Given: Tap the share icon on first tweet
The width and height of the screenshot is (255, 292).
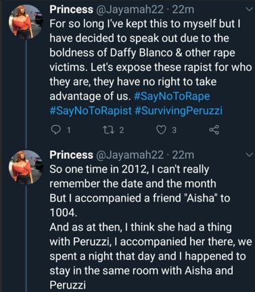Looking at the screenshot, I should [x=214, y=130].
